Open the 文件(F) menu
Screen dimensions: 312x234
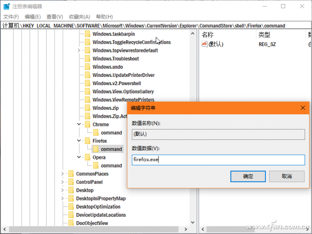pyautogui.click(x=11, y=17)
